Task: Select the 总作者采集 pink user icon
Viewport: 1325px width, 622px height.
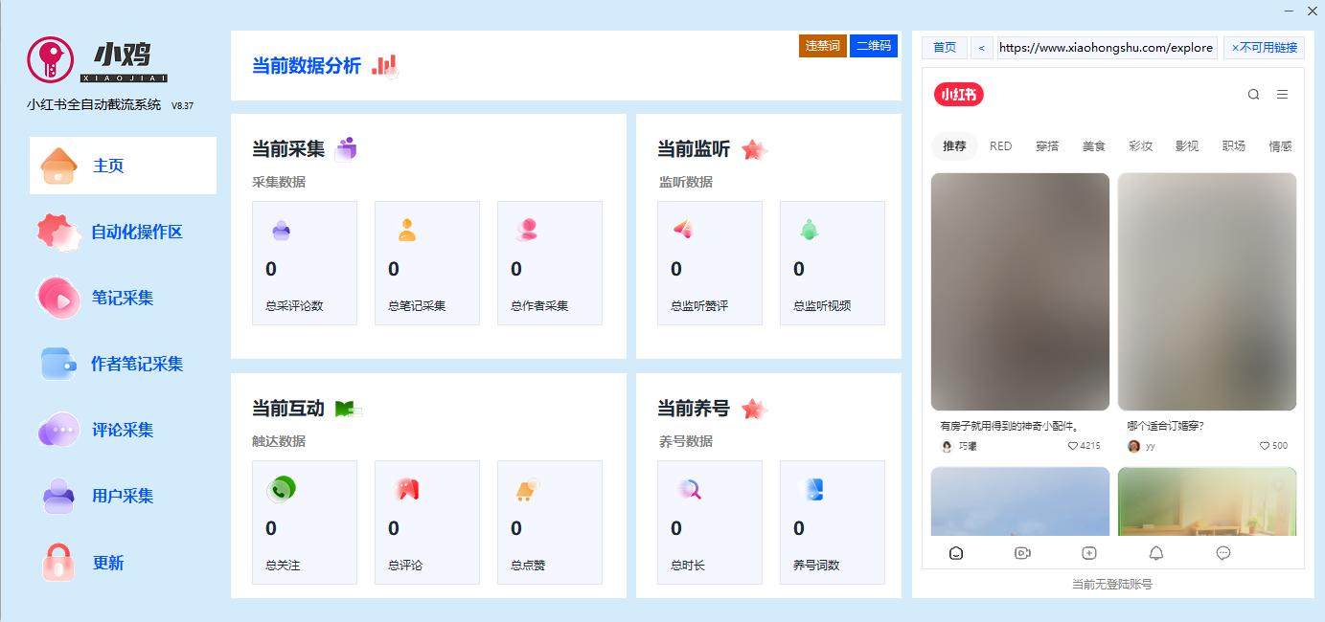Action: [527, 230]
